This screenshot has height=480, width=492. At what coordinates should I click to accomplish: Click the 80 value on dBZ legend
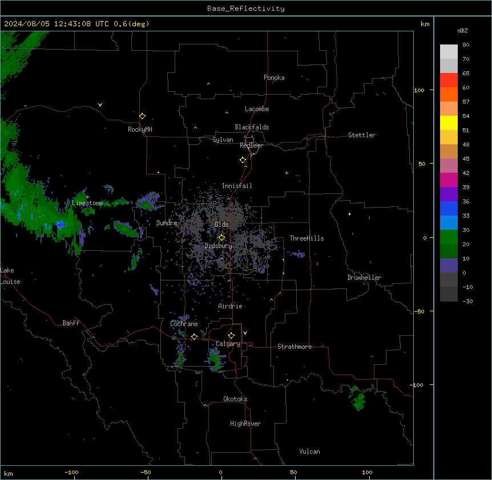pos(466,45)
